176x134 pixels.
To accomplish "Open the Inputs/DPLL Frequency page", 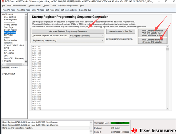I will [14, 58].
